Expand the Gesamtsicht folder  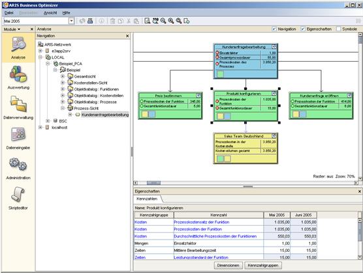63,76
